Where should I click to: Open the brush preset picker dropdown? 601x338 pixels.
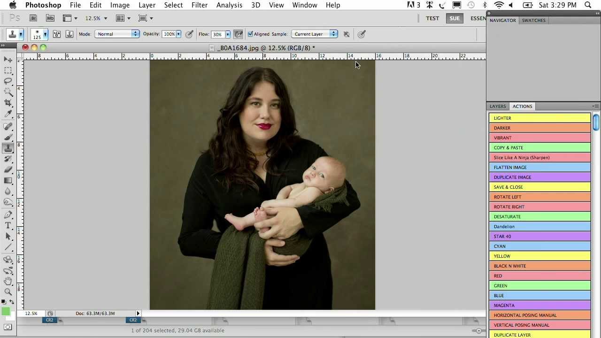coord(45,34)
